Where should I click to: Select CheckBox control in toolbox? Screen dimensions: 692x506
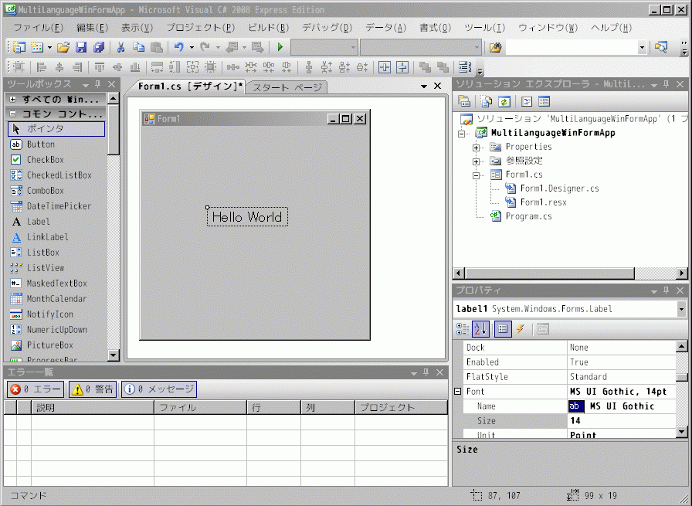tap(56, 160)
